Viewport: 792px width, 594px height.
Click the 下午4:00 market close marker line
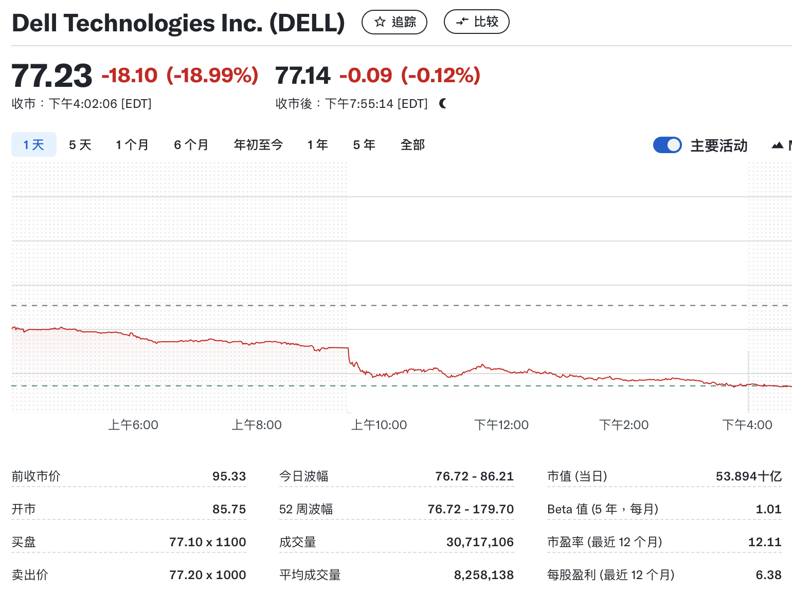748,380
